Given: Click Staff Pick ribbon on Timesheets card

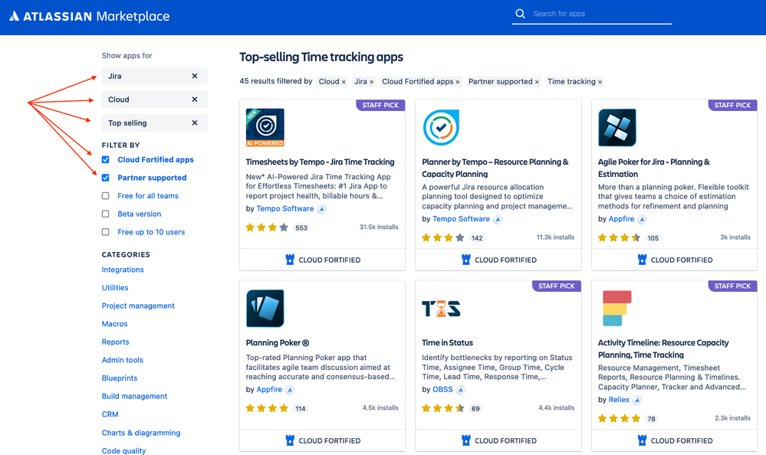Looking at the screenshot, I should pyautogui.click(x=380, y=105).
